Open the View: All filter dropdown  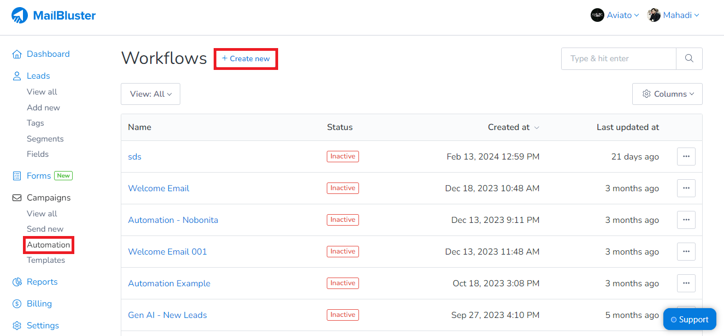150,93
